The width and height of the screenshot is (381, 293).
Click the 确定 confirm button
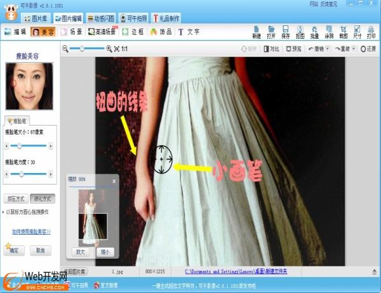point(14,251)
